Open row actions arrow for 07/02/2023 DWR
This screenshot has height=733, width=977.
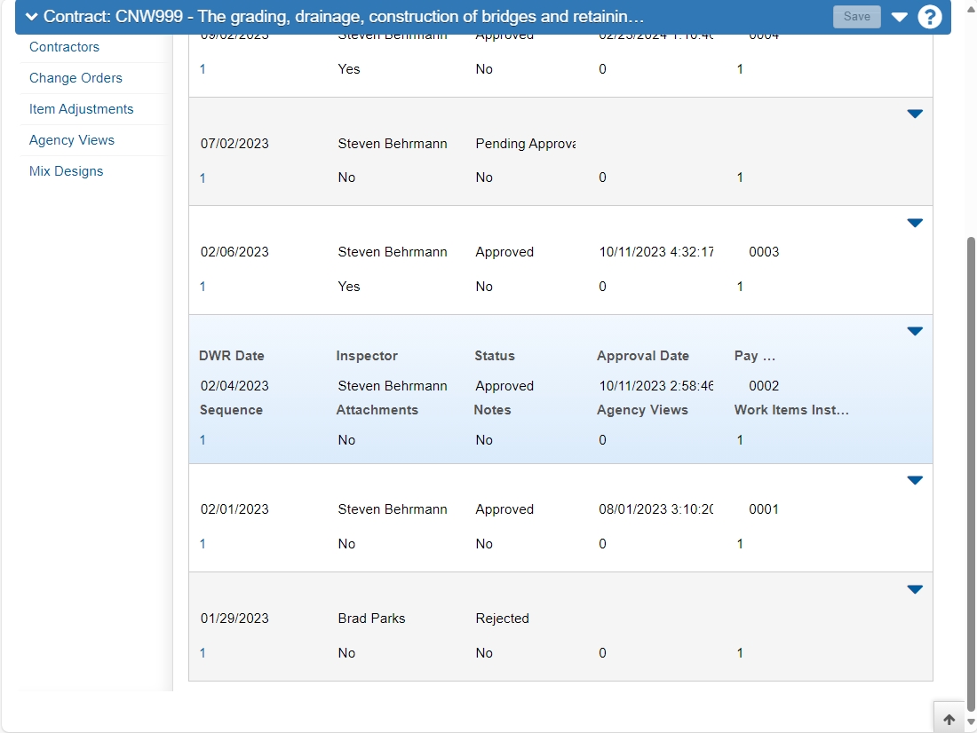click(x=915, y=114)
